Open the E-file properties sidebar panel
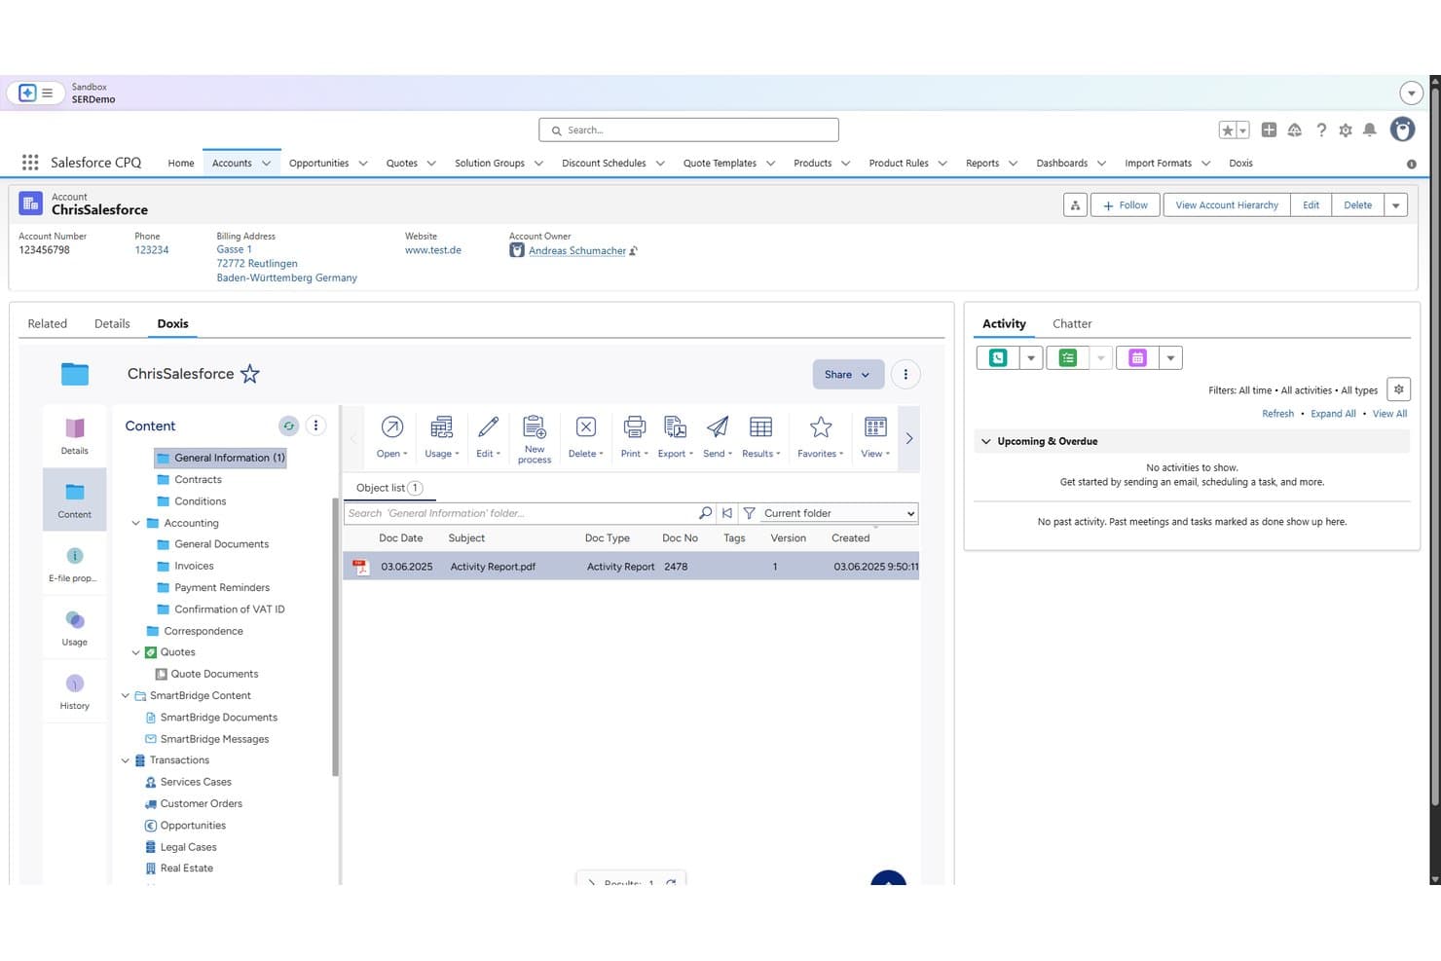Screen dimensions: 1441x961 75,564
